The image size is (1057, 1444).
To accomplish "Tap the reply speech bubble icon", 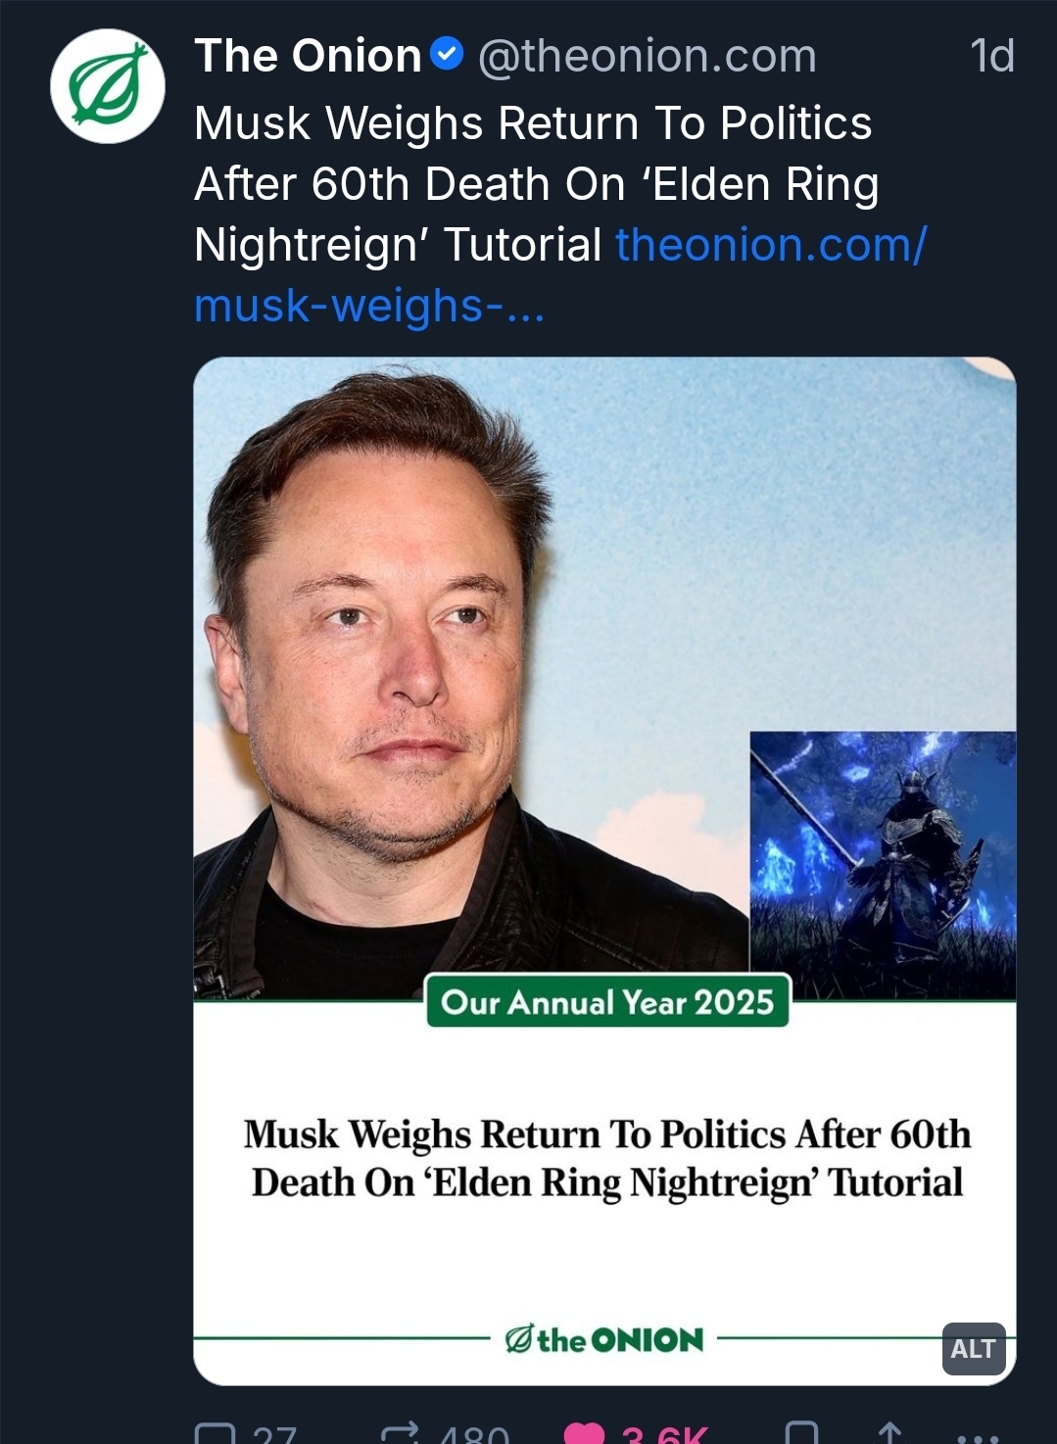I will (x=215, y=1434).
